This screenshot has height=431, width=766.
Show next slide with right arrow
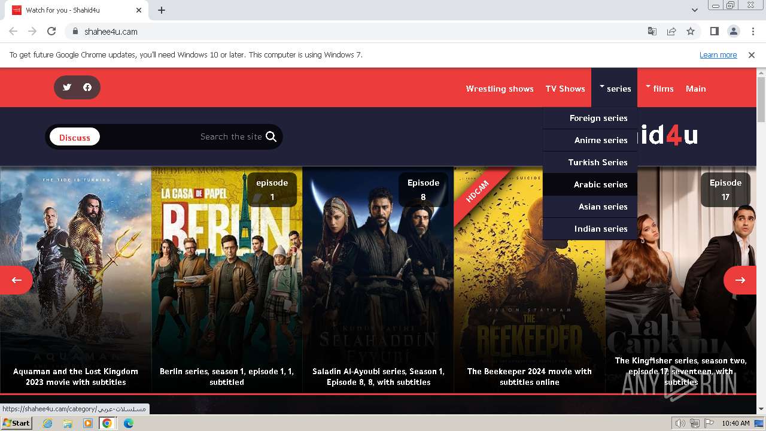pyautogui.click(x=740, y=280)
